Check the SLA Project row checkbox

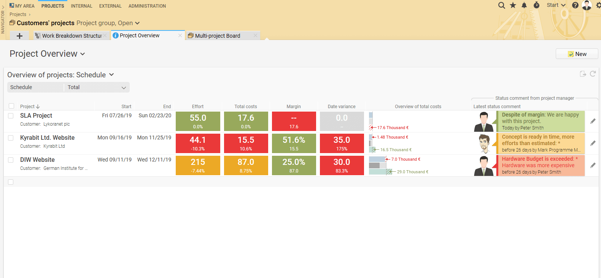(x=11, y=116)
